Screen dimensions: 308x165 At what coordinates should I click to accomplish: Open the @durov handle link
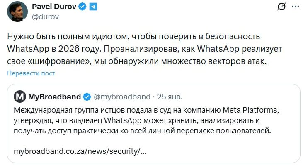pos(45,17)
